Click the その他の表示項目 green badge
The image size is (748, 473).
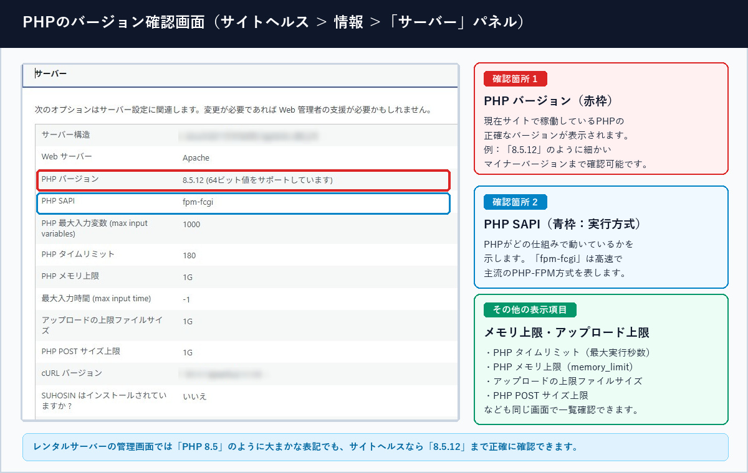530,310
